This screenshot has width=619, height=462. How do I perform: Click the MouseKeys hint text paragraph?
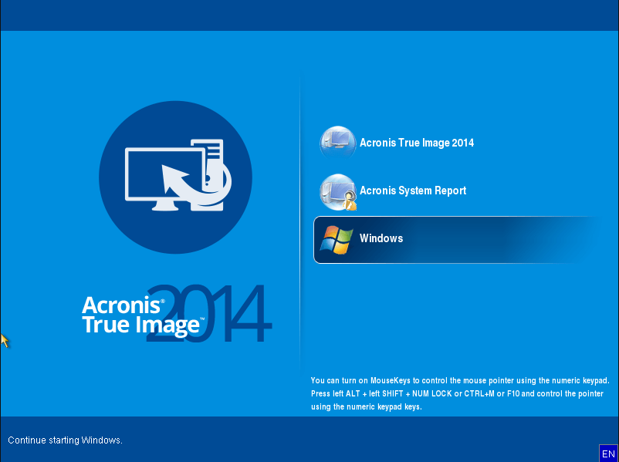(460, 394)
